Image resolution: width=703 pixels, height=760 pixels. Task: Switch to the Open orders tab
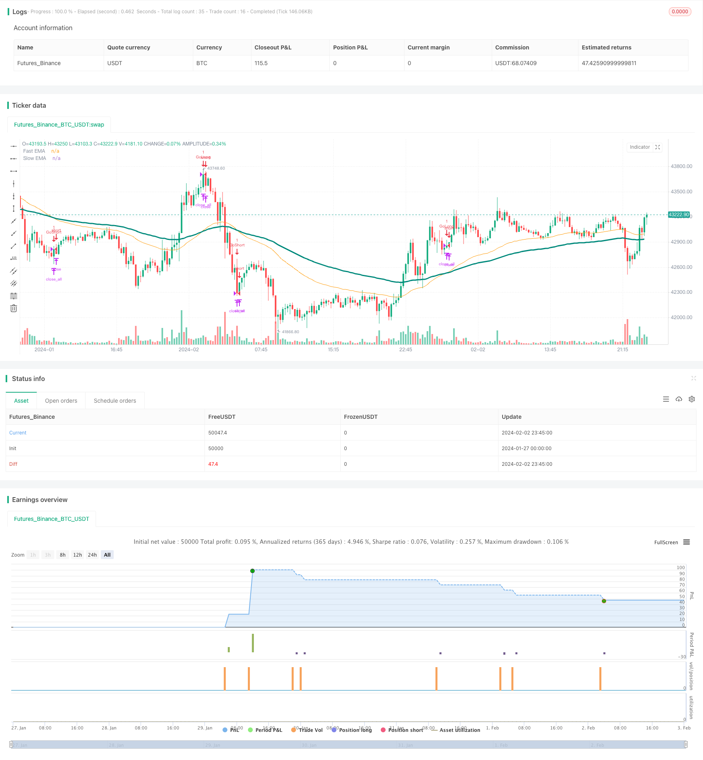point(61,401)
